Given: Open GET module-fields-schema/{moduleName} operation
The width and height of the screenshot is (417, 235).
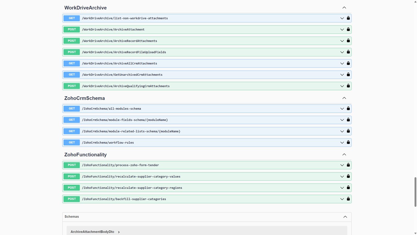Looking at the screenshot, I should tap(207, 120).
